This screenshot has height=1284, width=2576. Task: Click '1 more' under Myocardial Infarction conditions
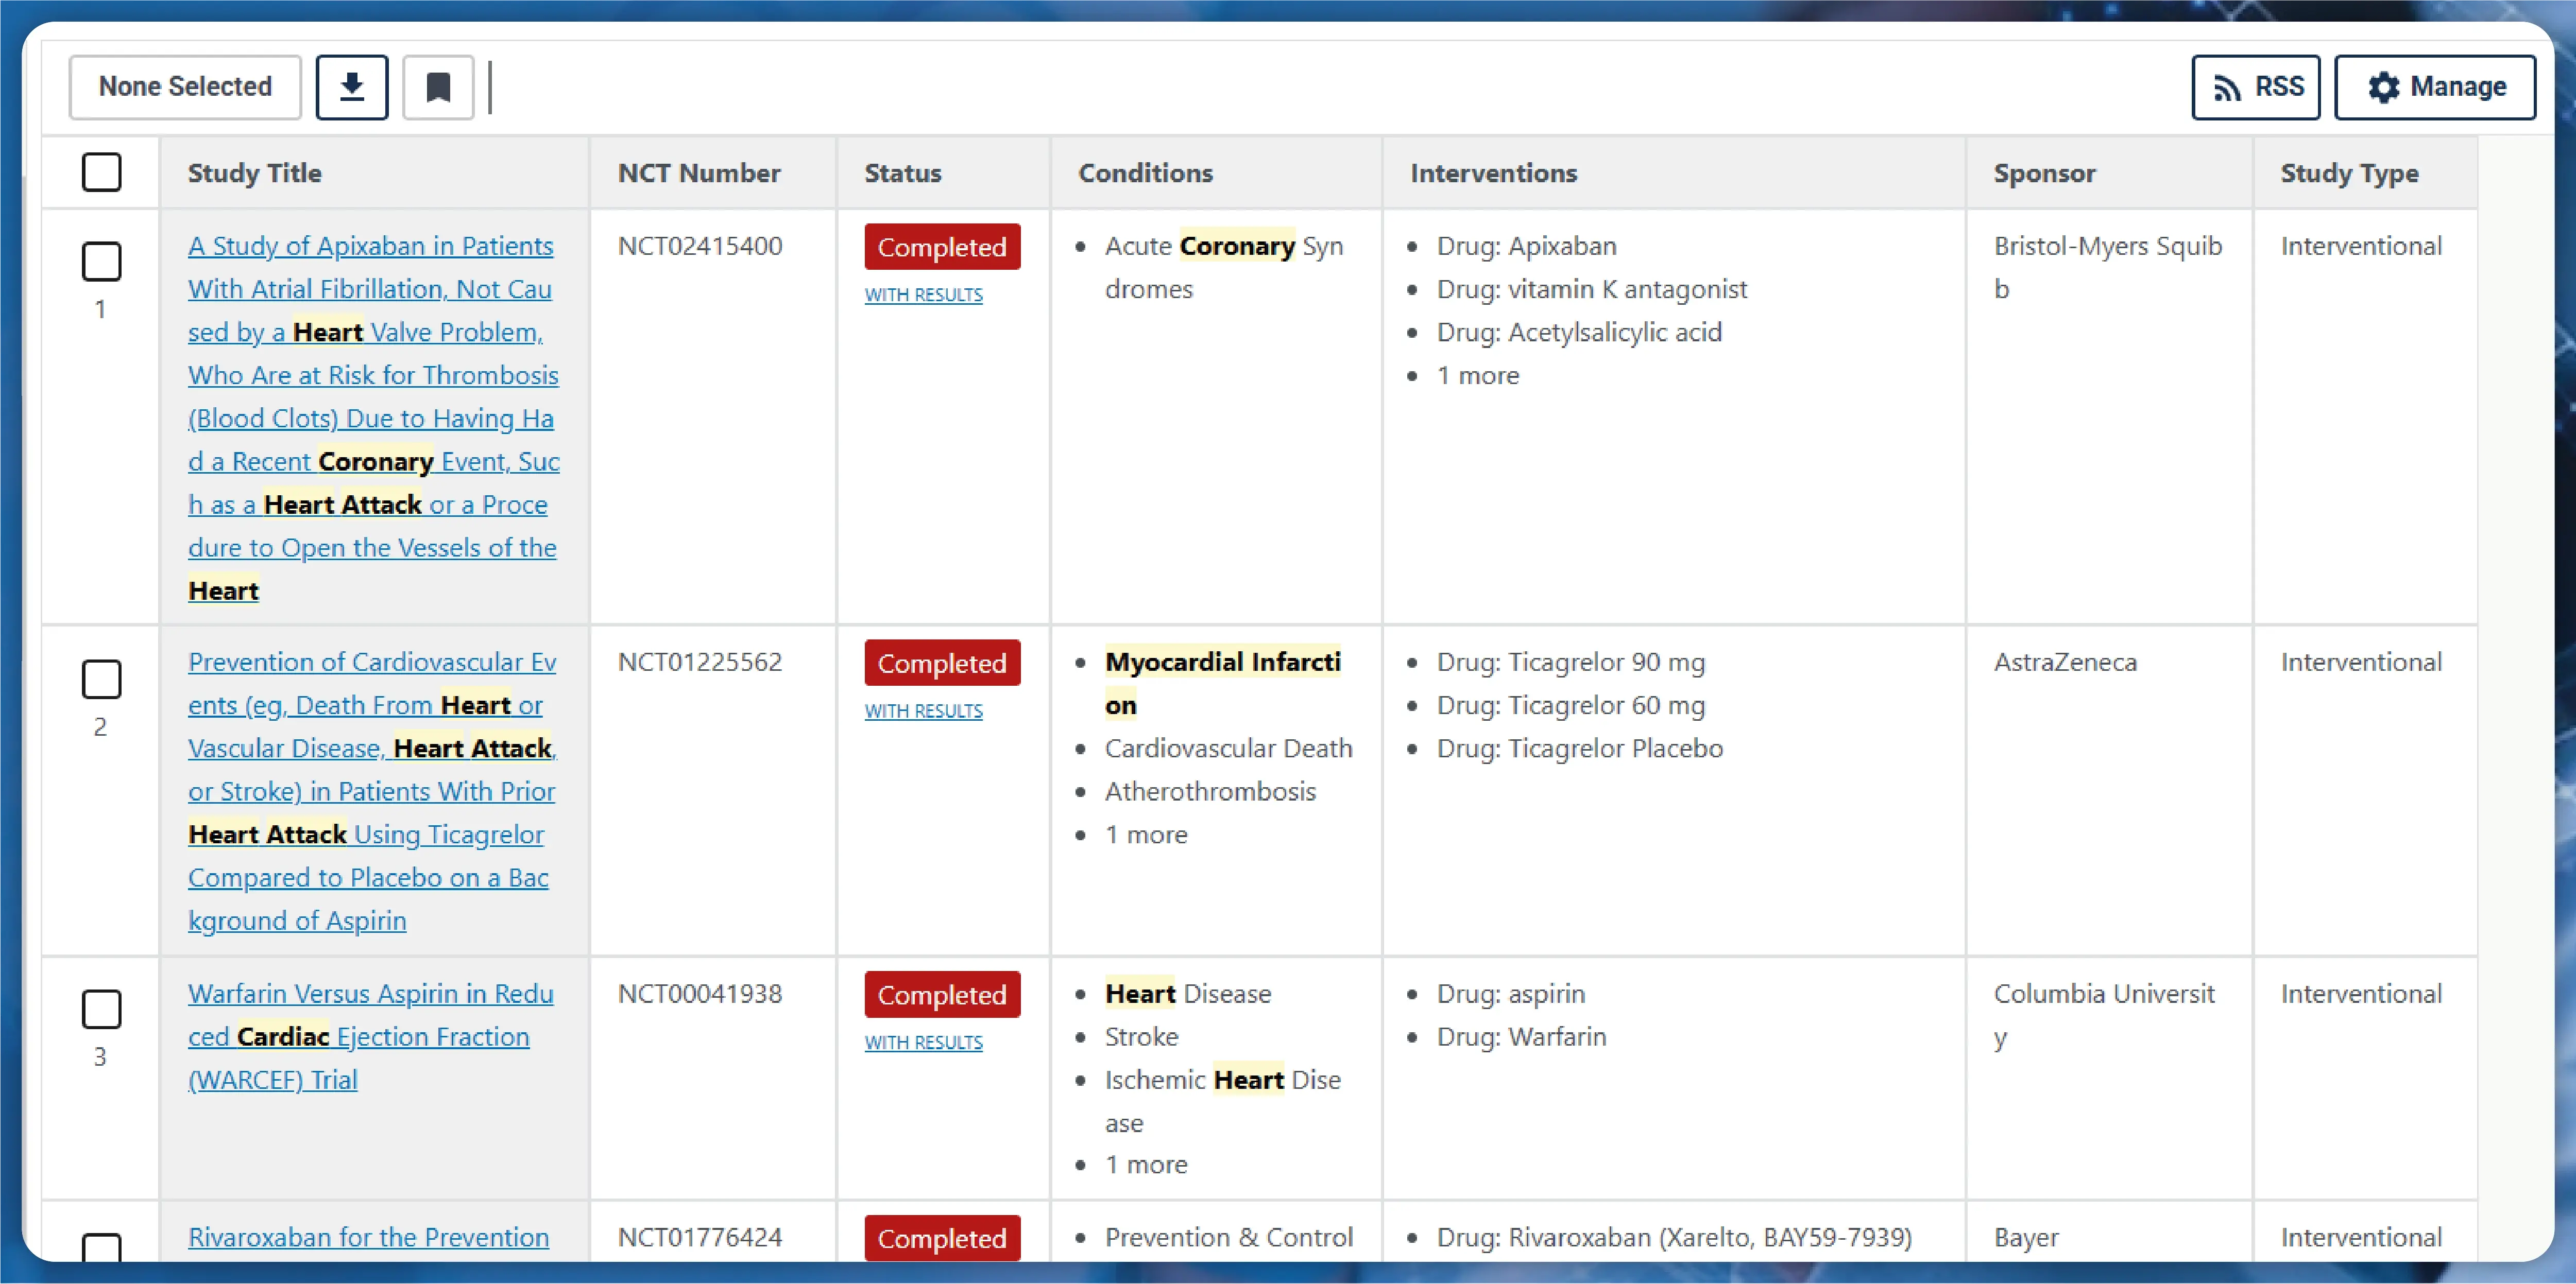(x=1146, y=835)
